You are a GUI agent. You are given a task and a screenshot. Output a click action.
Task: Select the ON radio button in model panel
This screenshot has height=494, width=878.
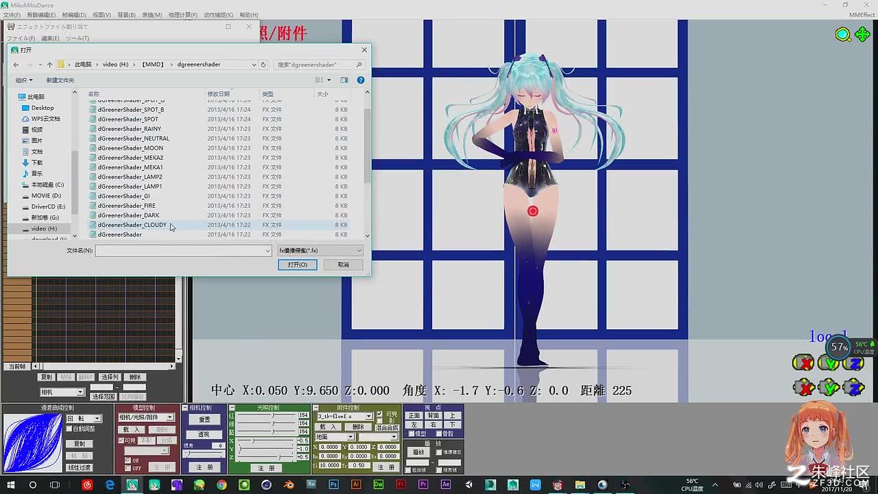(x=128, y=460)
